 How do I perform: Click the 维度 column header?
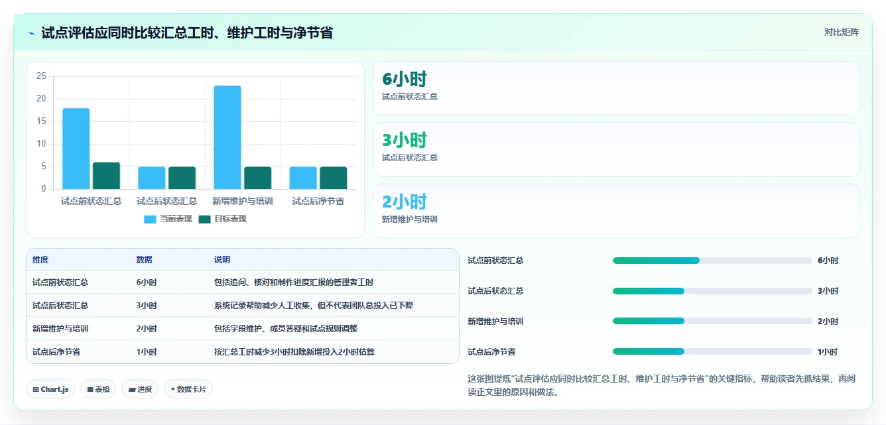point(40,260)
